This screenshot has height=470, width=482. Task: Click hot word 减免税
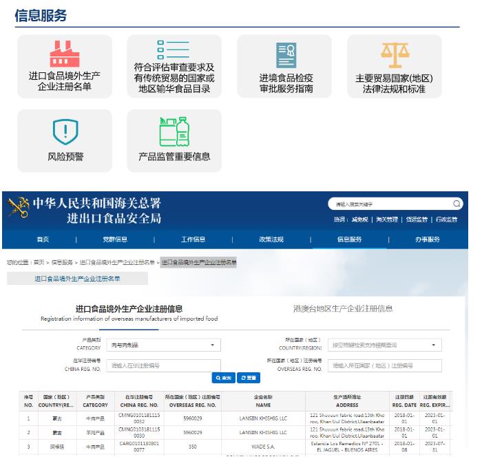[x=359, y=220]
